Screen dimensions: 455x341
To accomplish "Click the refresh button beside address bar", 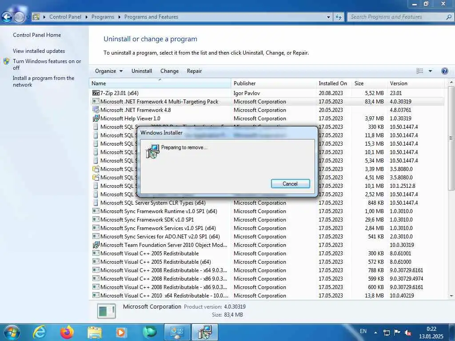I will click(338, 17).
